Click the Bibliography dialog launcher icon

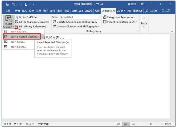138,32
